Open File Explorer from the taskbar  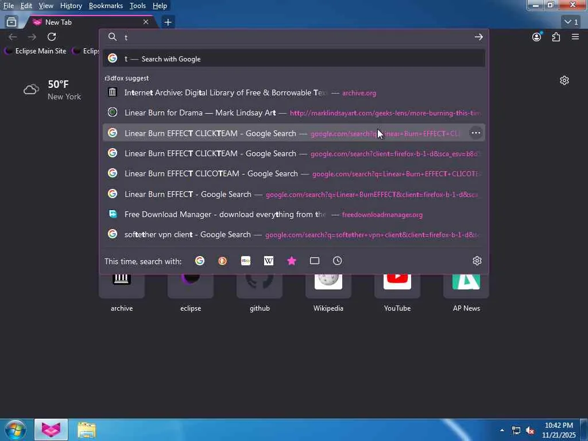pyautogui.click(x=87, y=430)
